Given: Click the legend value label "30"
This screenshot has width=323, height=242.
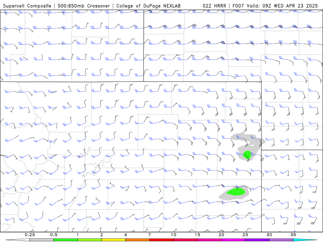Looking at the screenshot, I should pos(269,235).
